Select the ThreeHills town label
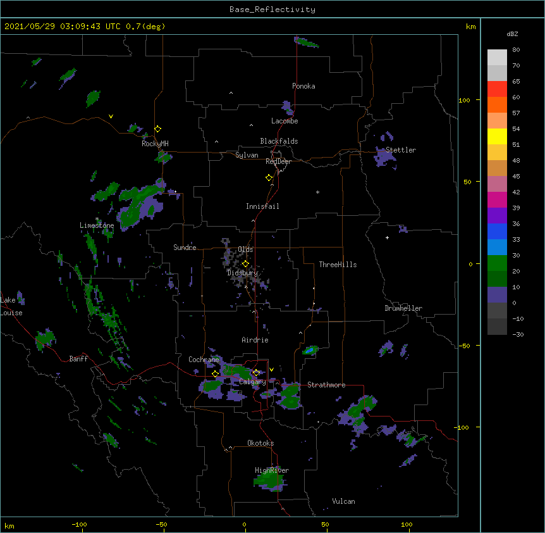The height and width of the screenshot is (533, 545). 338,265
